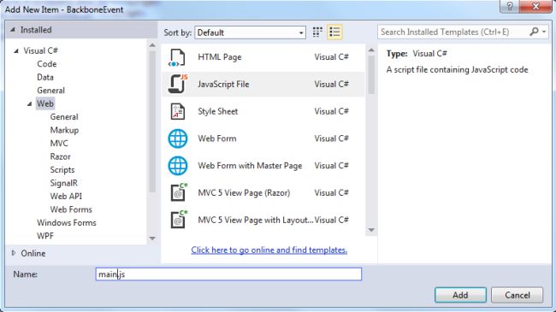Expand the Online section
Image resolution: width=556 pixels, height=312 pixels.
(14, 253)
